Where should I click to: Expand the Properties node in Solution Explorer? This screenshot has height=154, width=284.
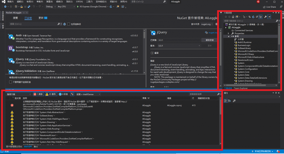click(229, 34)
